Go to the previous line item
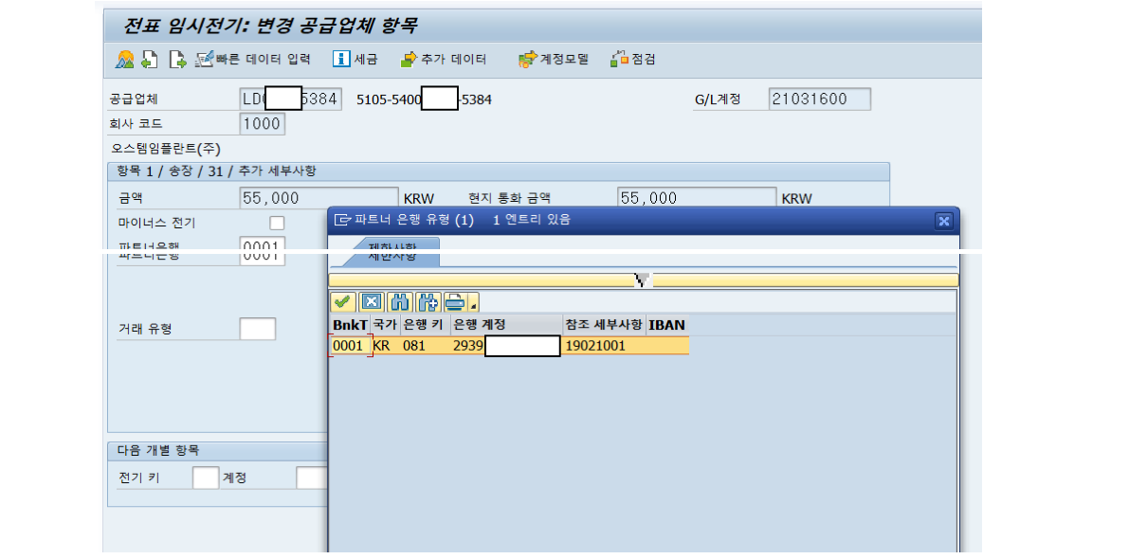 point(150,60)
